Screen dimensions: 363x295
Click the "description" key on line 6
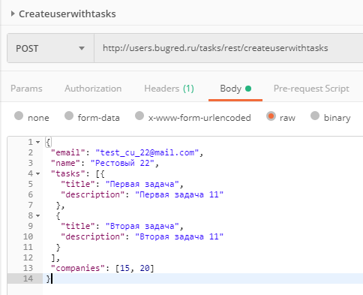point(93,194)
